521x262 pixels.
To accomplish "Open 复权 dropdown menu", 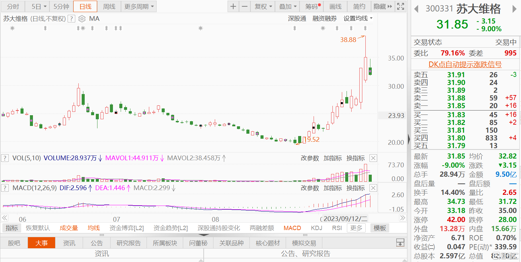I will coord(263,6).
